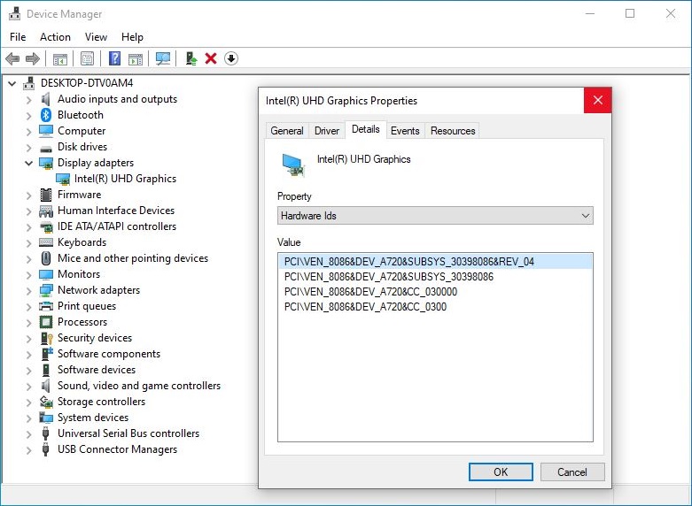Open the Properties toolbar icon
The height and width of the screenshot is (506, 692).
[88, 58]
